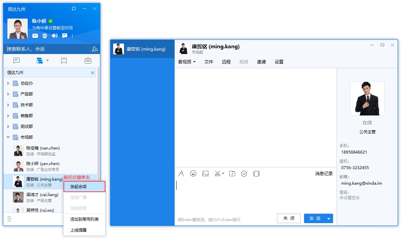Open the briefcase work panel icon

(x=87, y=60)
